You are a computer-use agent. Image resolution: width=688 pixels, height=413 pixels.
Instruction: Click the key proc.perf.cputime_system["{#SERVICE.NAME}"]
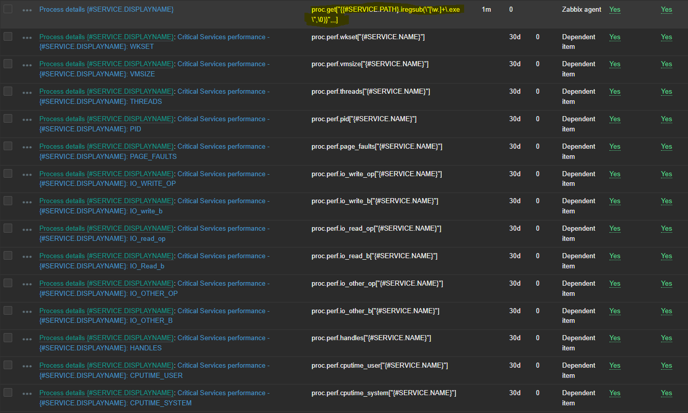[x=384, y=393]
